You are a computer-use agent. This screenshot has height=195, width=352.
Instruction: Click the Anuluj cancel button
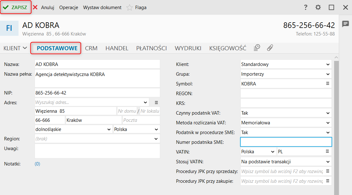(44, 8)
